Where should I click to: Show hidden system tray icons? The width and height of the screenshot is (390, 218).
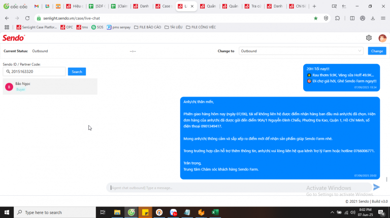(x=332, y=212)
